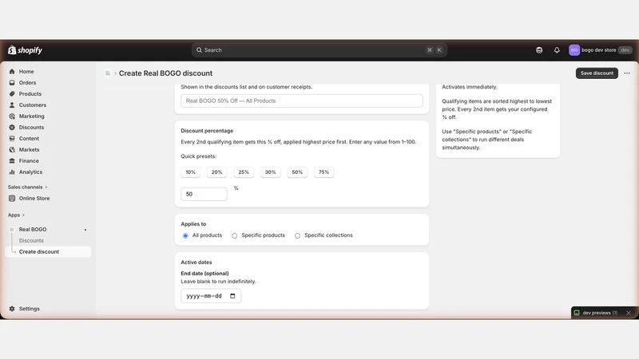
Task: Click the discount title input field
Action: 302,101
